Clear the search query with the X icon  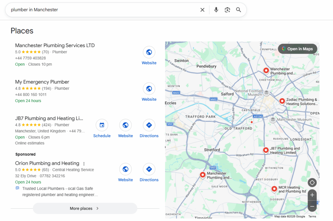coord(202,10)
